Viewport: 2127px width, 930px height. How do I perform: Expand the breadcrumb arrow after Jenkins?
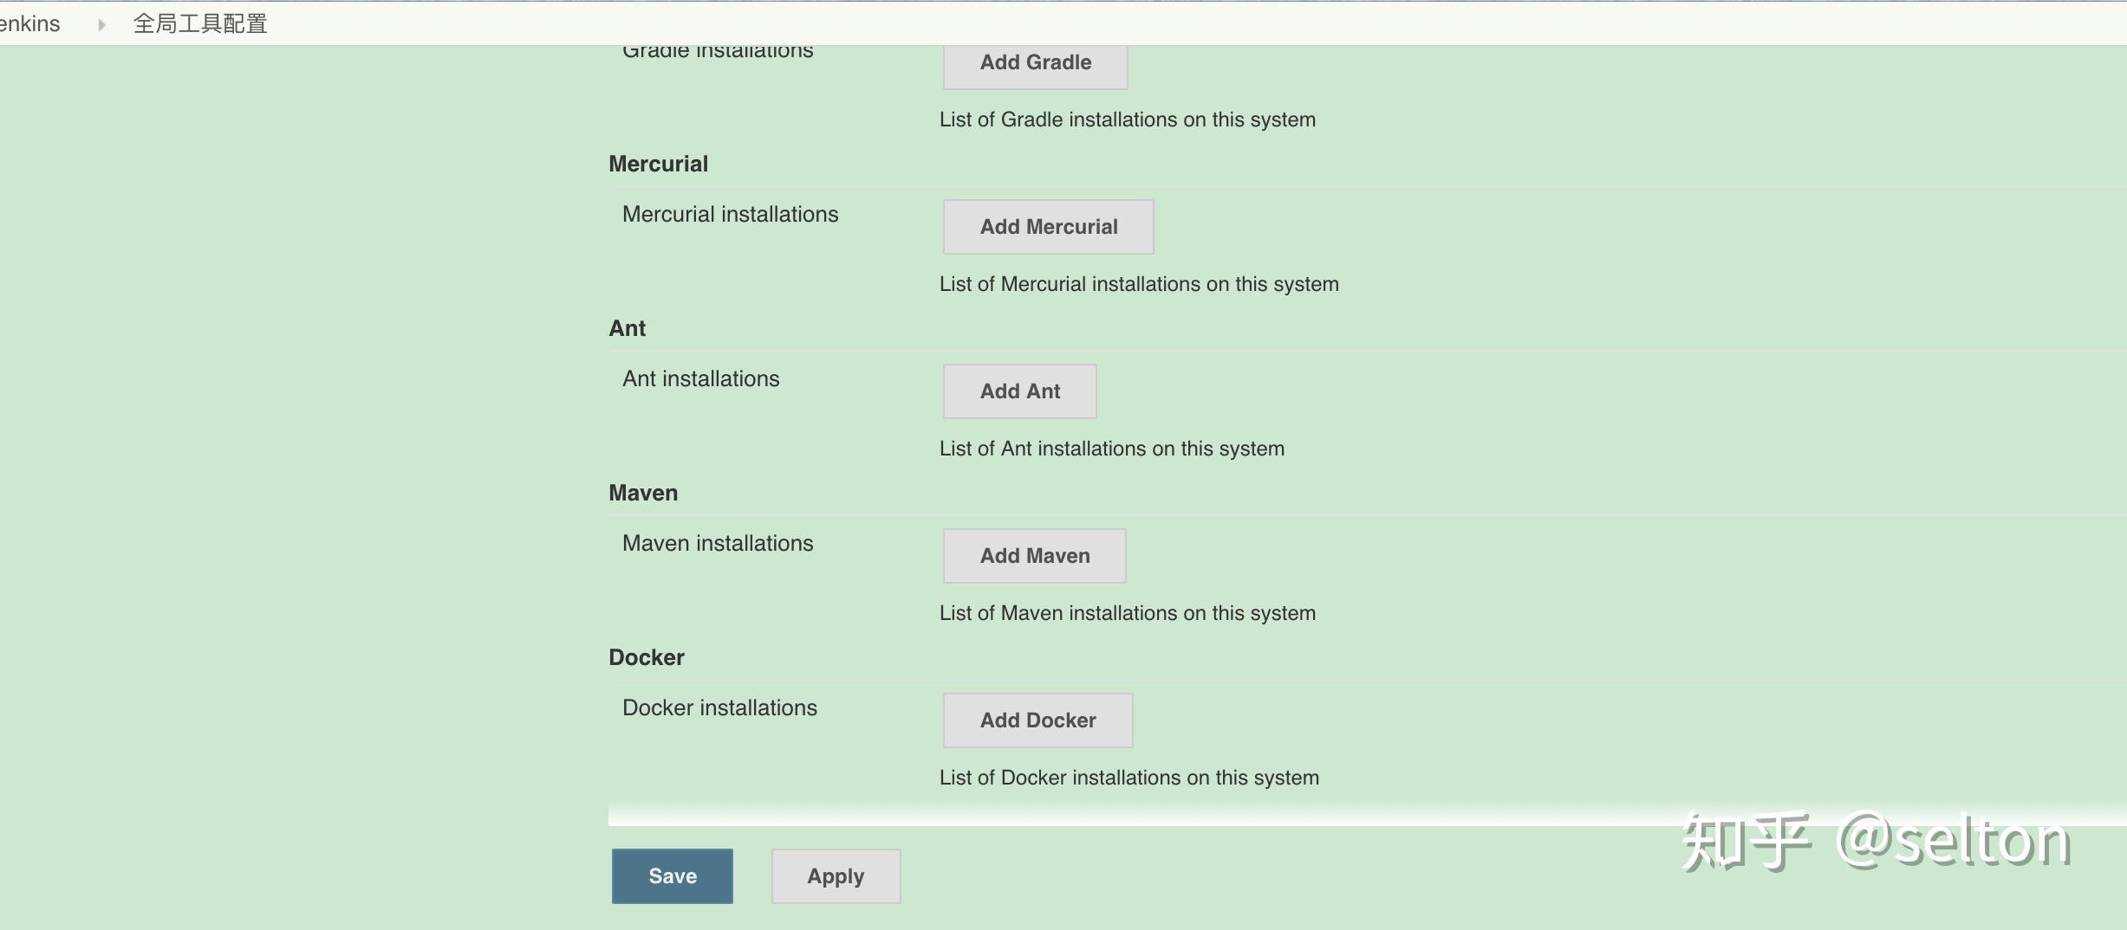101,24
